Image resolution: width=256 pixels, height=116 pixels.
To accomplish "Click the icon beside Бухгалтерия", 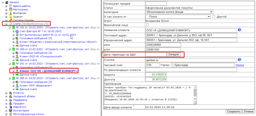I will [11, 111].
